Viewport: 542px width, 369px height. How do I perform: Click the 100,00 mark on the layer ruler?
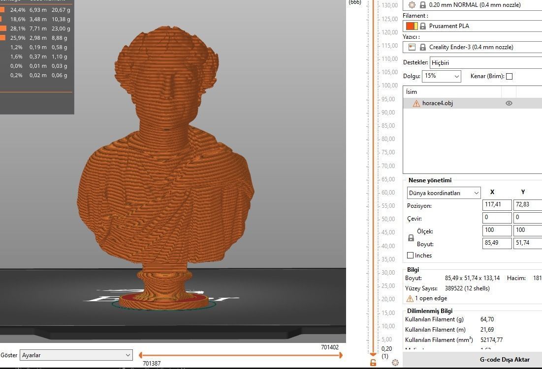389,85
